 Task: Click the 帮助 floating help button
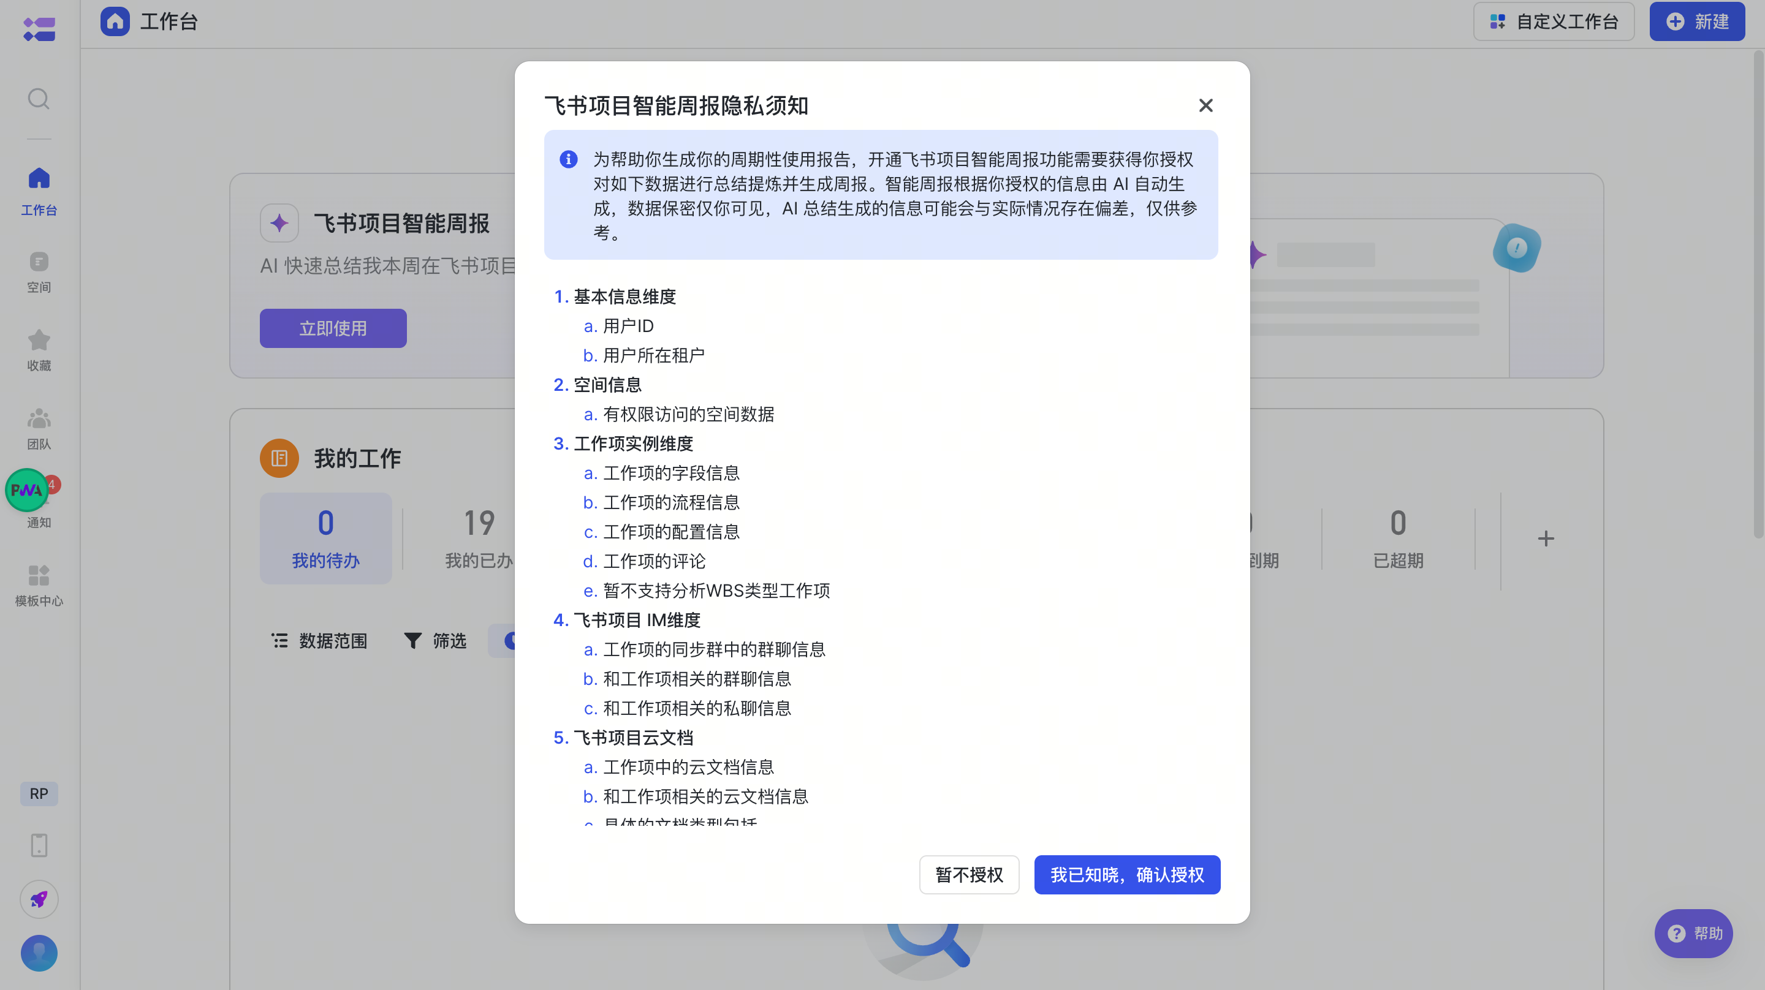coord(1693,932)
